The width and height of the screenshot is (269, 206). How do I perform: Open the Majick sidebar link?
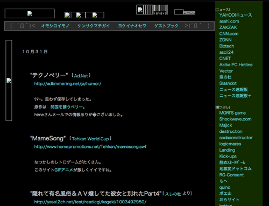pyautogui.click(x=225, y=125)
